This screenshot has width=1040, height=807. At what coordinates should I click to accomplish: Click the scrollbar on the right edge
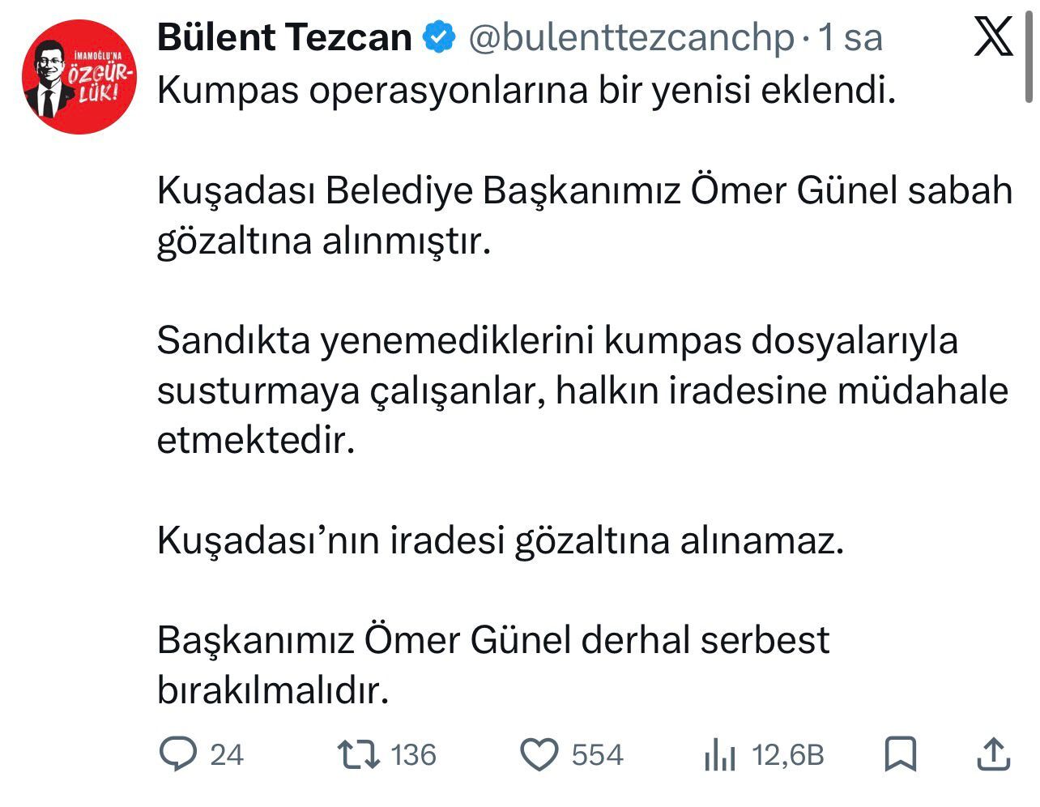tap(1032, 57)
